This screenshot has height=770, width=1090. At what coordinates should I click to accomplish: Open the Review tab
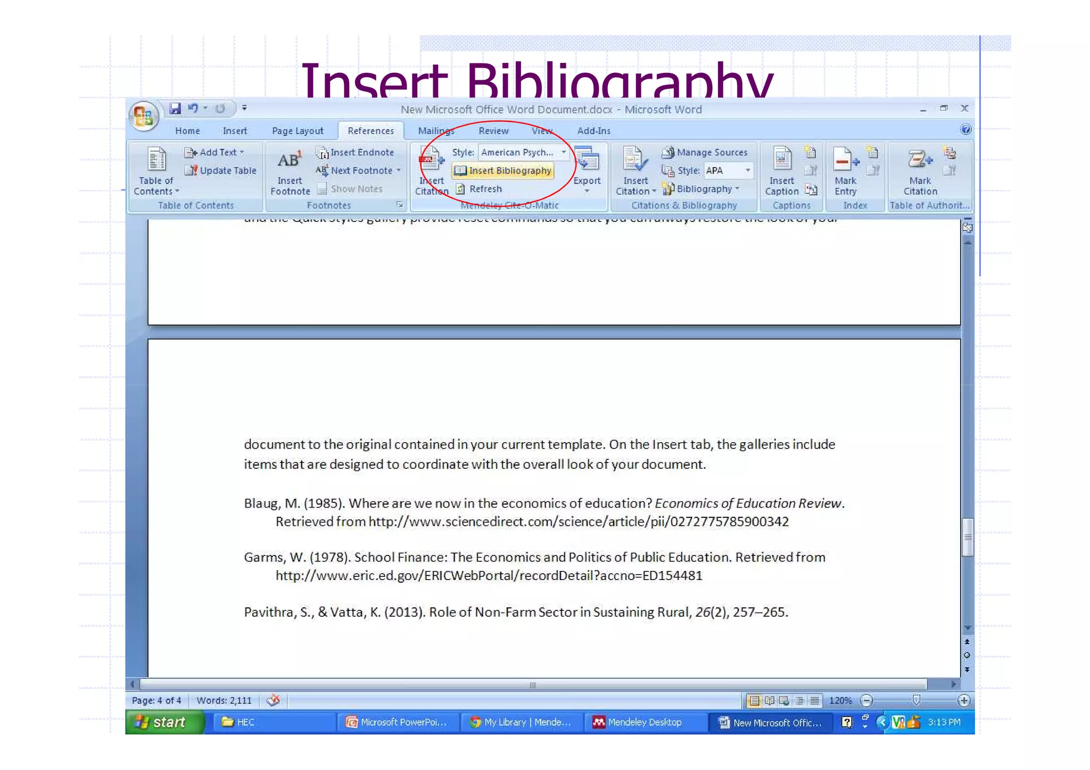[x=493, y=131]
